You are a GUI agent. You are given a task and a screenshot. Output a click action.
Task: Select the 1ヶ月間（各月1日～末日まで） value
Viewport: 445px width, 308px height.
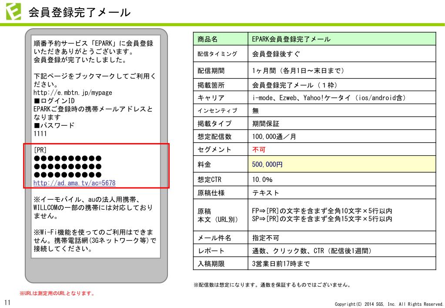tap(298, 70)
